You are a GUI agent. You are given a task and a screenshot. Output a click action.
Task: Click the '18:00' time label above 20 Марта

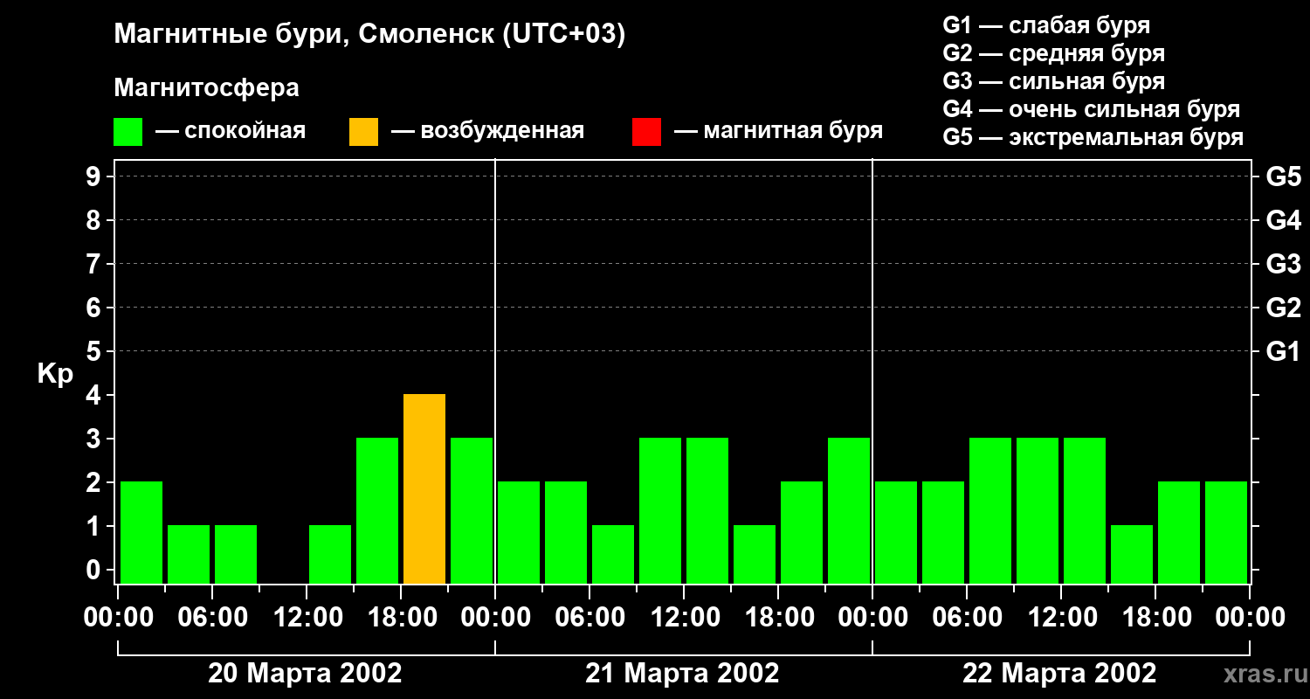(x=401, y=618)
